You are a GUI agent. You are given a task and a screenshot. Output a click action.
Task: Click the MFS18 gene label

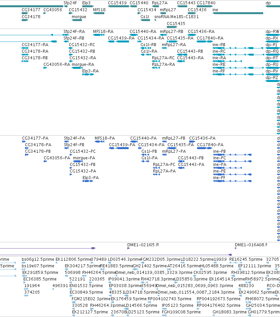point(99,10)
